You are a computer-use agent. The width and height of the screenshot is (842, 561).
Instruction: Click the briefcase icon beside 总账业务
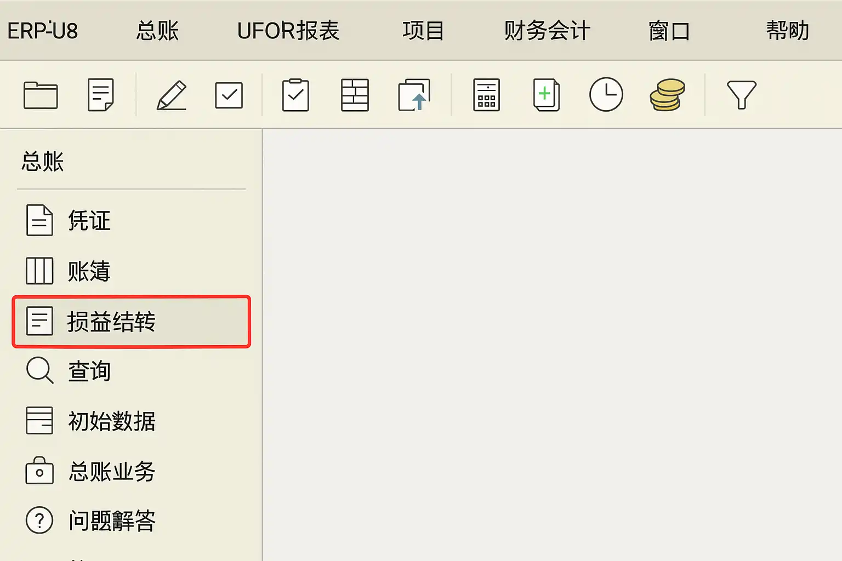click(x=39, y=471)
